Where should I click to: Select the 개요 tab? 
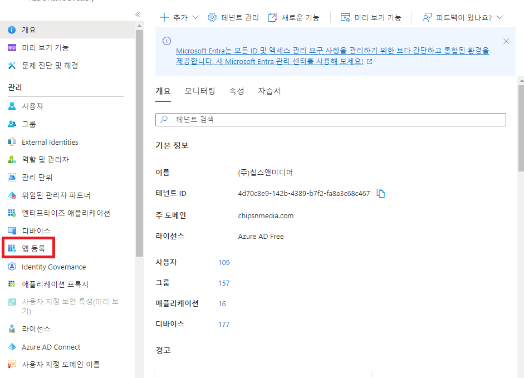(x=163, y=91)
